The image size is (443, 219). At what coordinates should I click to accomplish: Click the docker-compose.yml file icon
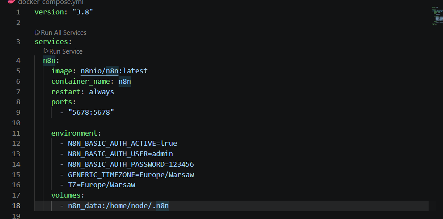coord(11,1)
